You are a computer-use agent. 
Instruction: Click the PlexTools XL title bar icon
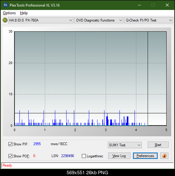tap(5, 5)
